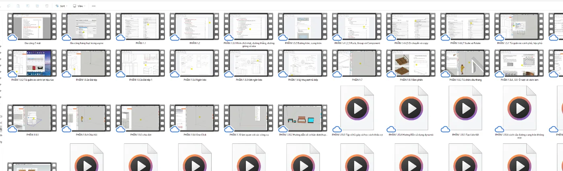Select the PHẦN 1.4.1,2,3 Push, Group và Component thumbnail
The image size is (563, 171).
click(356, 26)
